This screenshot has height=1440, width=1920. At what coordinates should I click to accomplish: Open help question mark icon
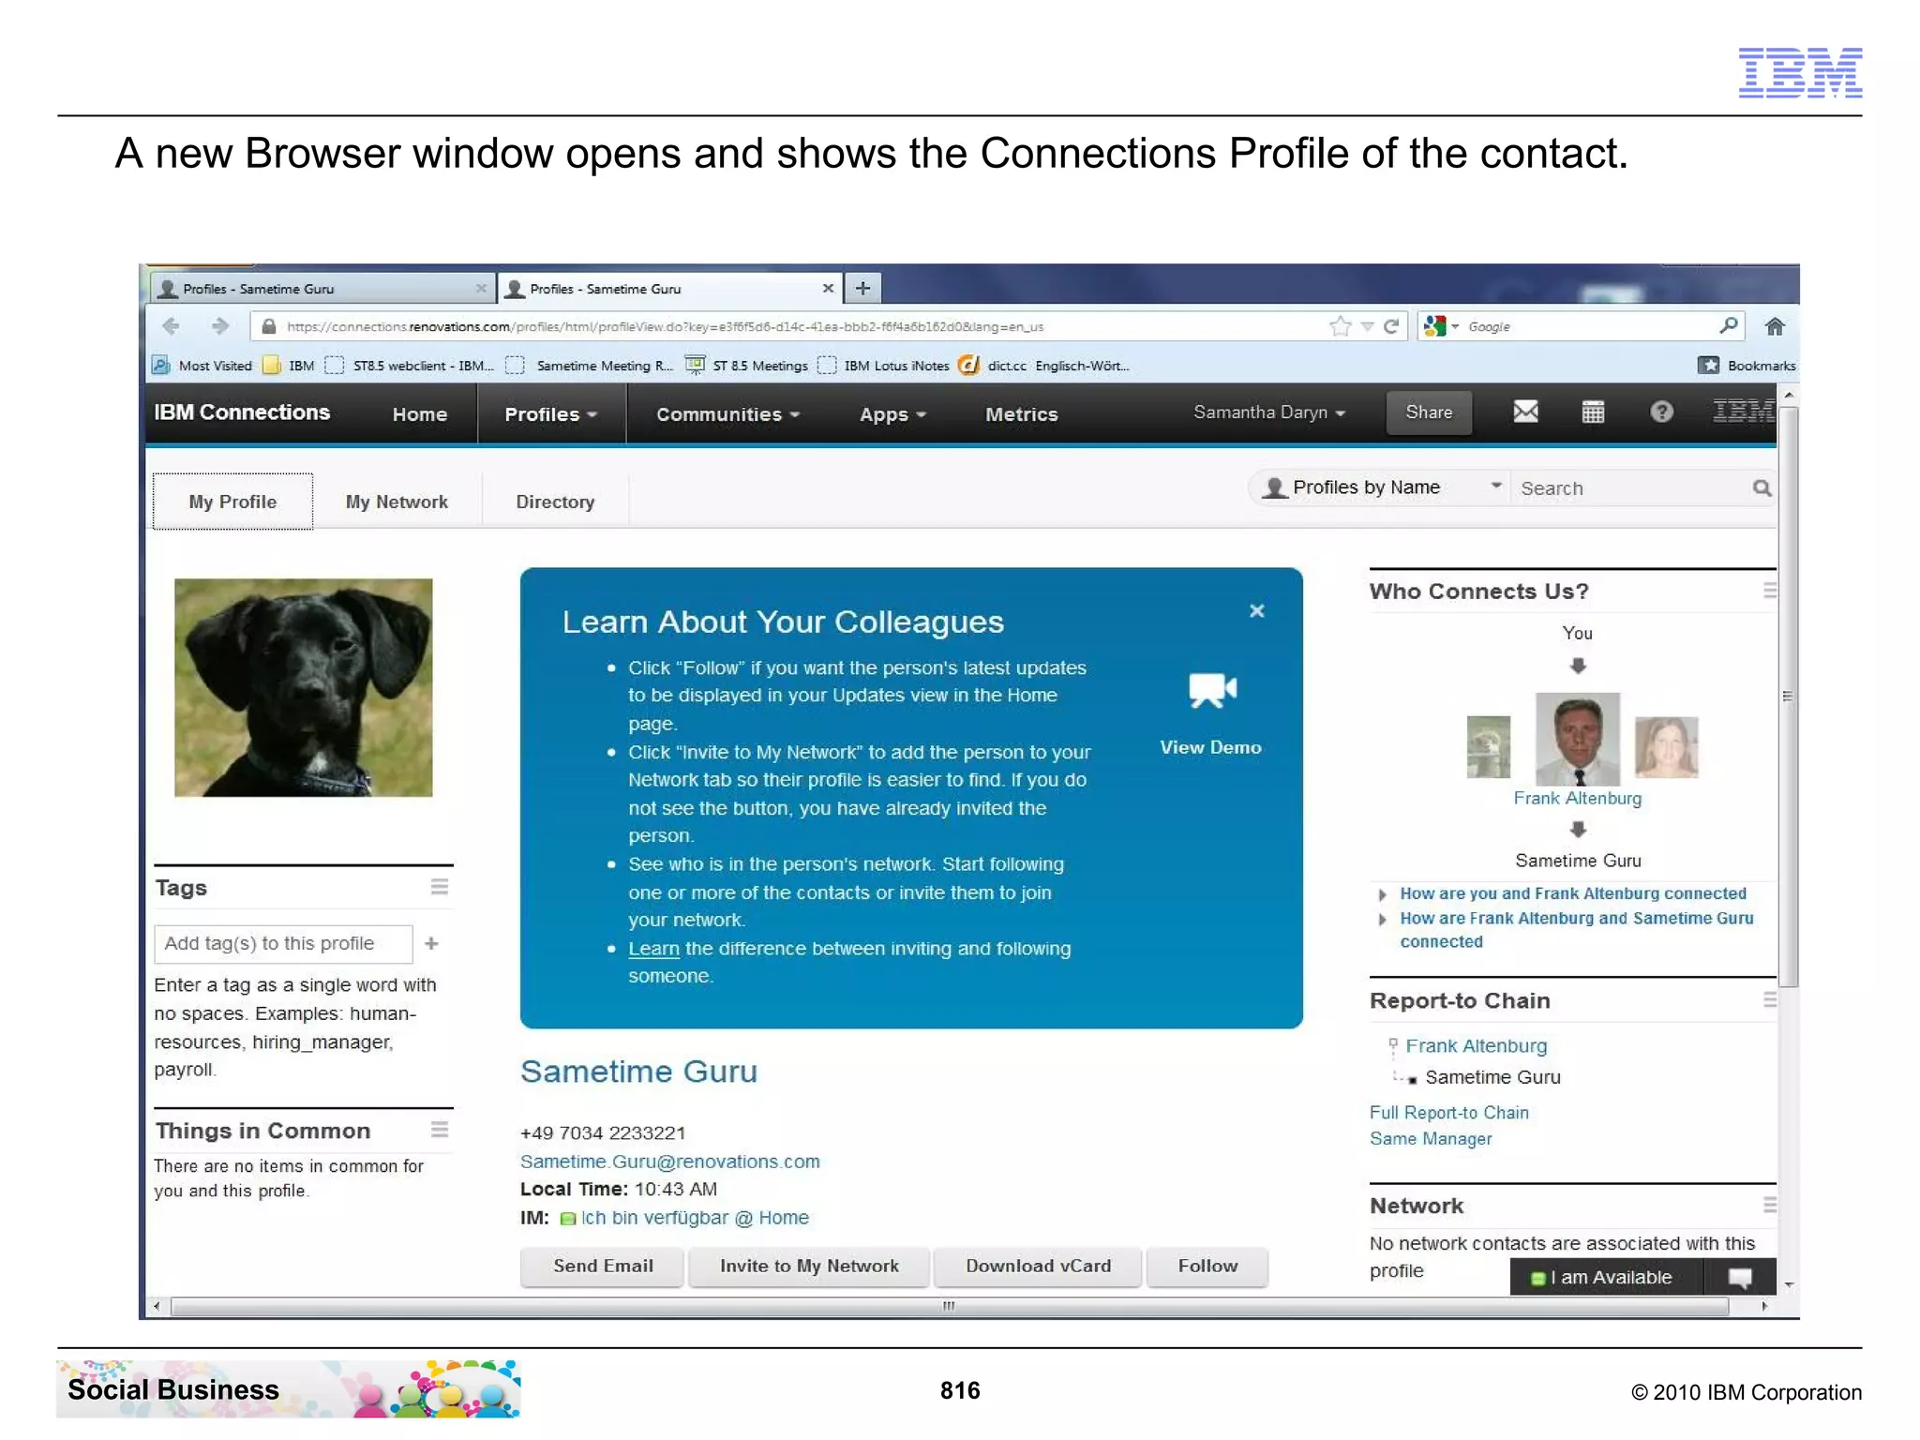tap(1661, 412)
